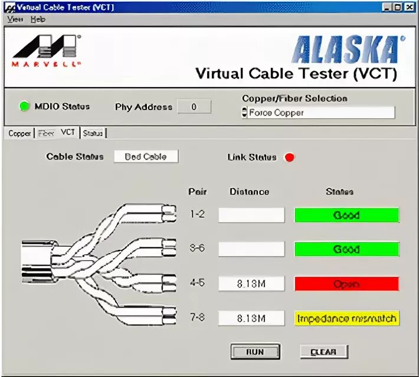Click the red Open status box
Image resolution: width=419 pixels, height=377 pixels.
point(347,283)
